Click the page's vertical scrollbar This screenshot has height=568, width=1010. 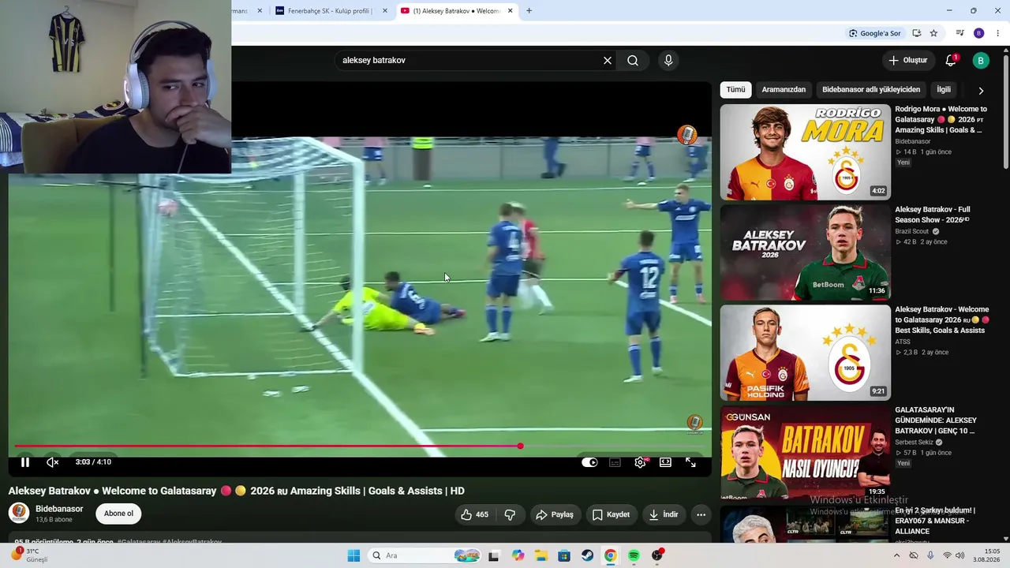click(1006, 110)
